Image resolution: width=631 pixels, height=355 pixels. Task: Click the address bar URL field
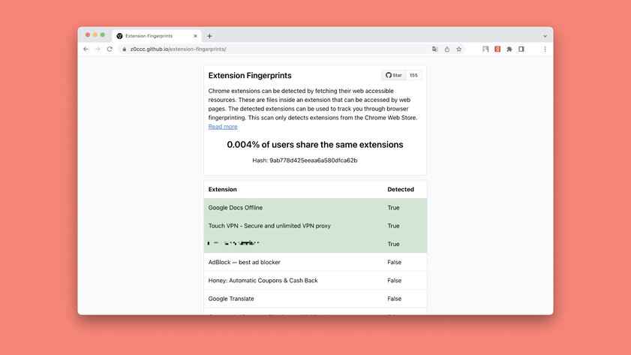pos(278,49)
